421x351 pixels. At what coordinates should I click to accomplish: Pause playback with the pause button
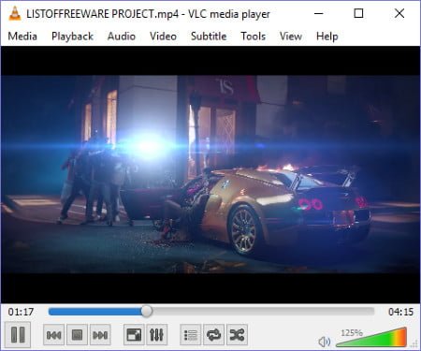(x=18, y=335)
